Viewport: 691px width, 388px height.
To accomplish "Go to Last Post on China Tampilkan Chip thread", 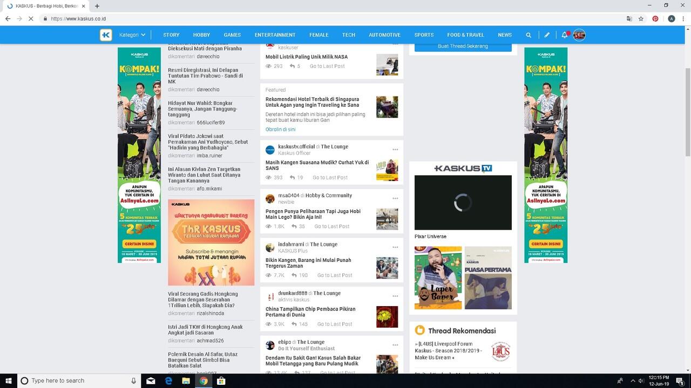I will [335, 324].
